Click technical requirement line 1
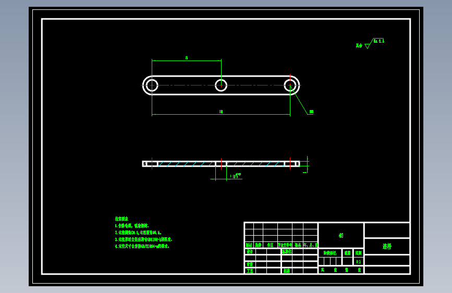 132,226
